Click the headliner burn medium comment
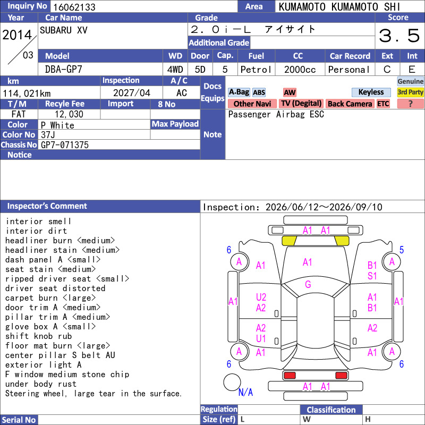This screenshot has width=425, height=425. pyautogui.click(x=60, y=241)
